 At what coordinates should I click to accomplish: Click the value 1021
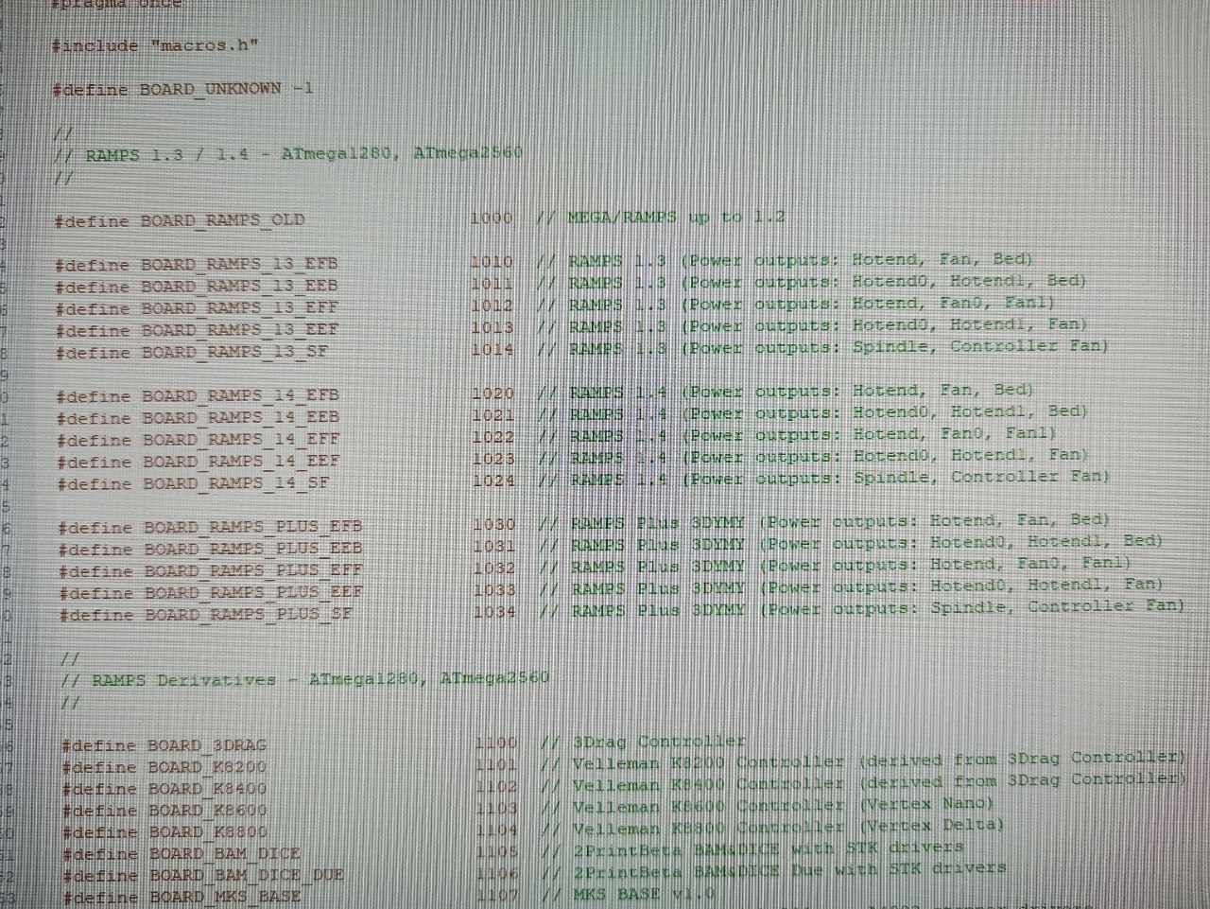(x=493, y=414)
